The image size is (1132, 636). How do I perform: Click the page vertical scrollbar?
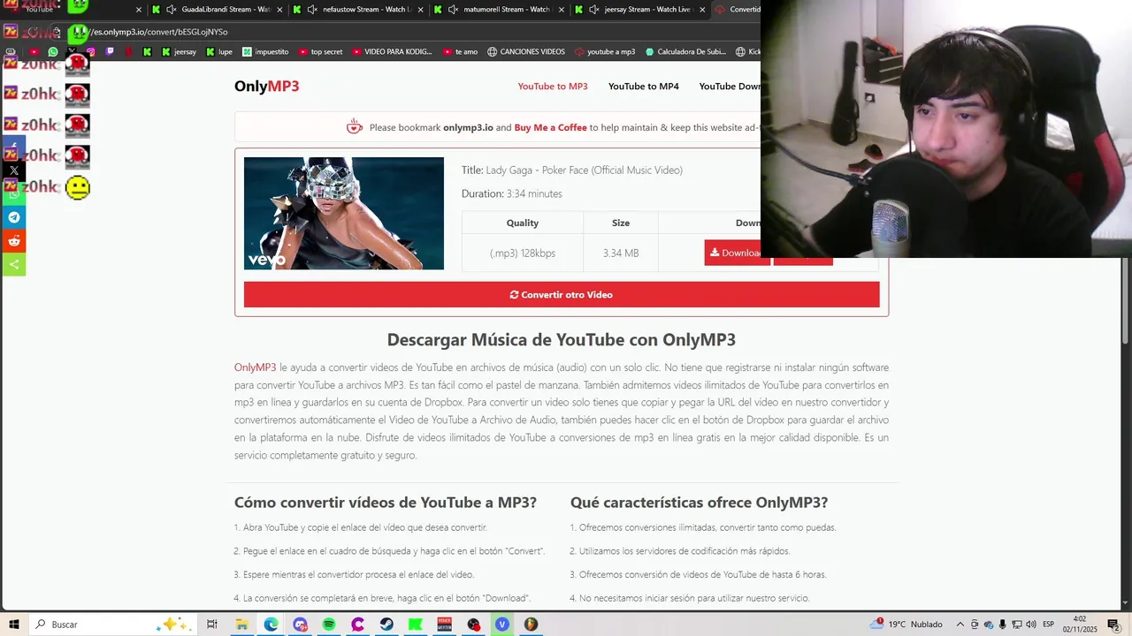click(1126, 300)
